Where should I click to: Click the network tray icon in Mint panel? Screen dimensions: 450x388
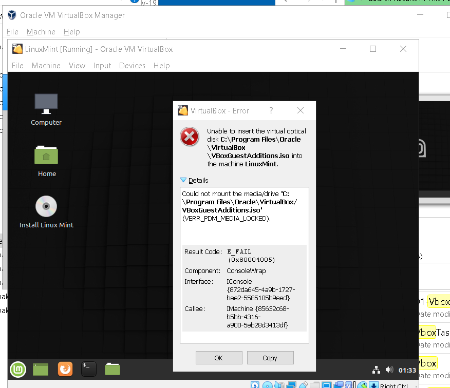point(376,370)
